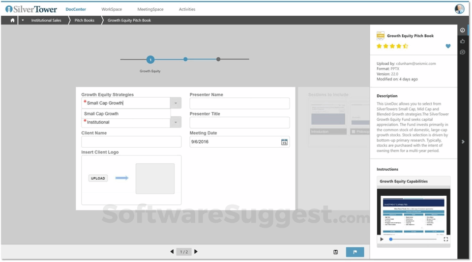The image size is (472, 262).
Task: Open the breadcrumb dropdown arrow beside home
Action: (23, 21)
